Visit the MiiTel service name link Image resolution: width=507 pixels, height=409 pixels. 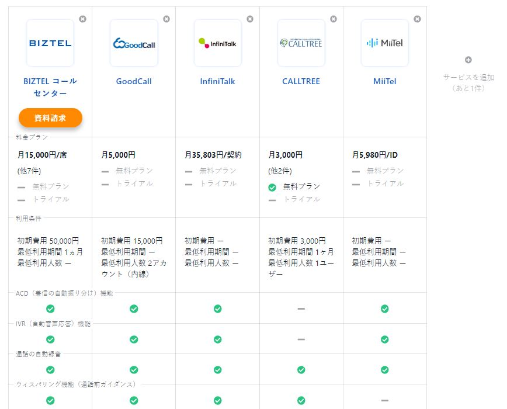point(384,81)
